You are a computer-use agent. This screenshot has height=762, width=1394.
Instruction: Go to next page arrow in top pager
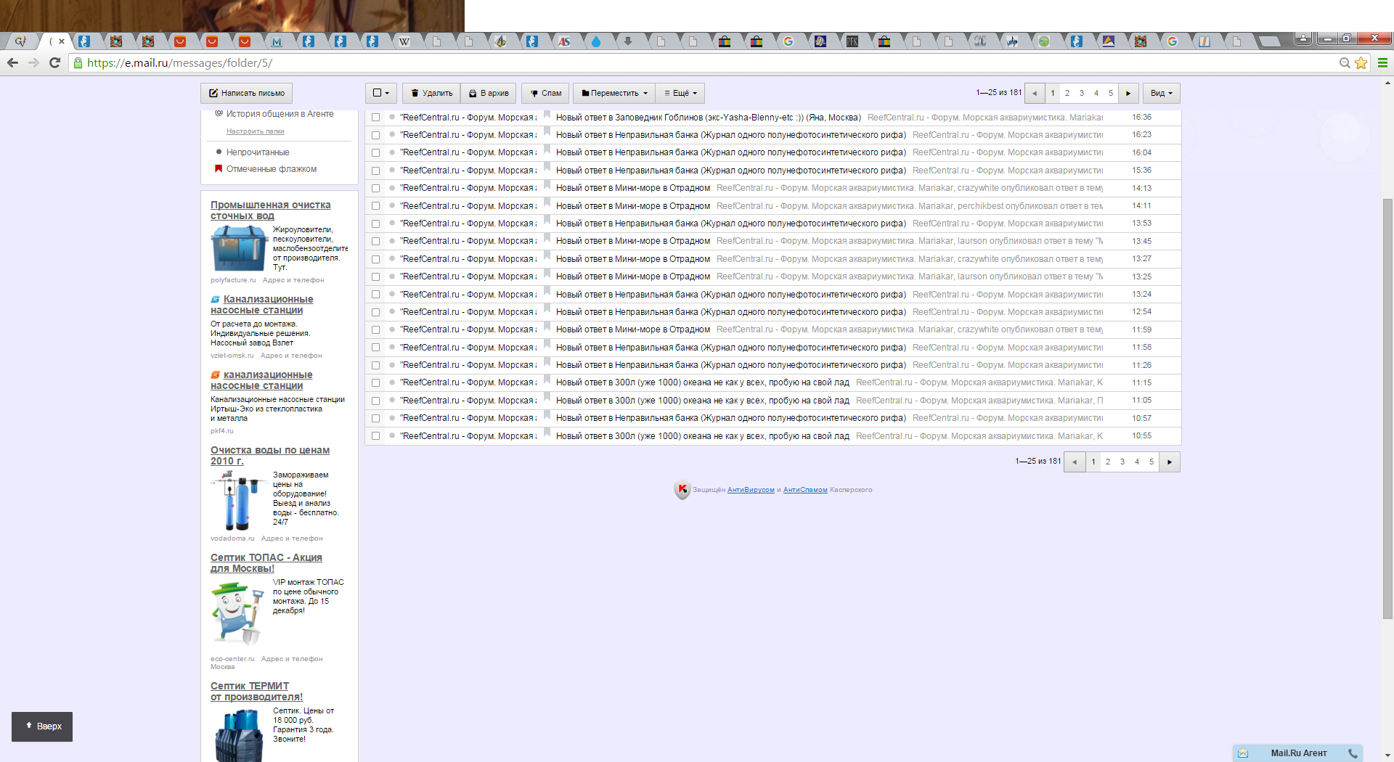(1128, 94)
